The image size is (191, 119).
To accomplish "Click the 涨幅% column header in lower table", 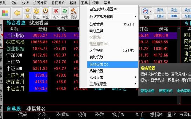I will point(62,115).
